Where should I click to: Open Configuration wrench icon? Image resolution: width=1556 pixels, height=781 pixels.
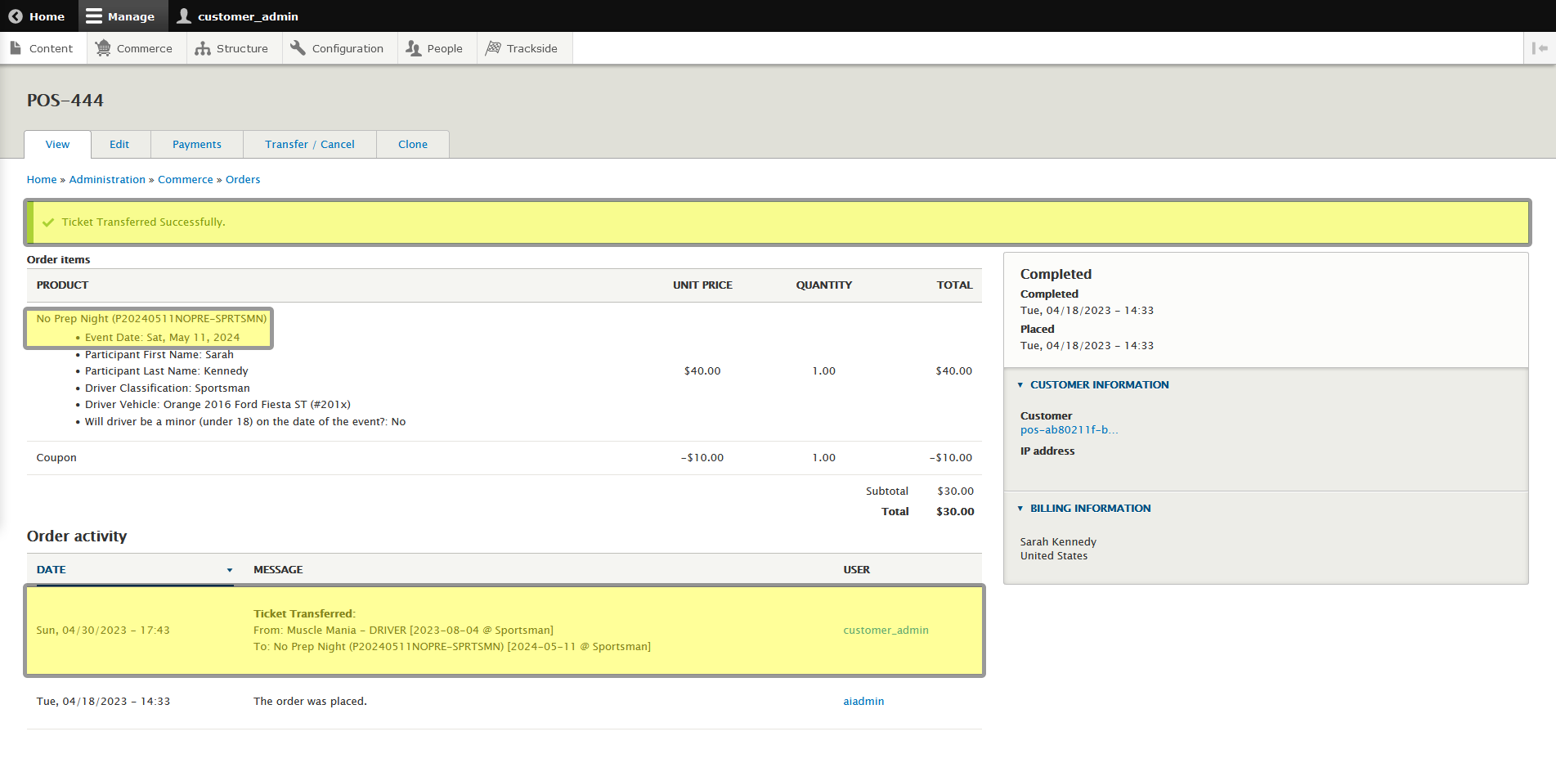298,48
